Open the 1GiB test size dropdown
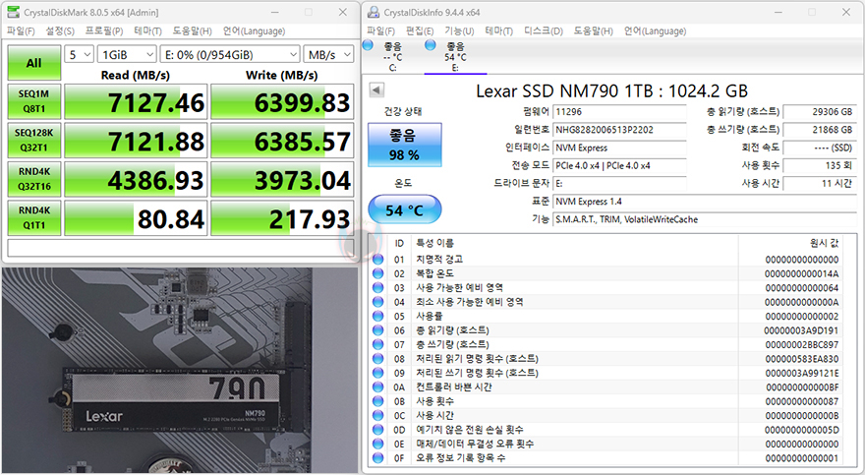The image size is (865, 475). (x=128, y=55)
